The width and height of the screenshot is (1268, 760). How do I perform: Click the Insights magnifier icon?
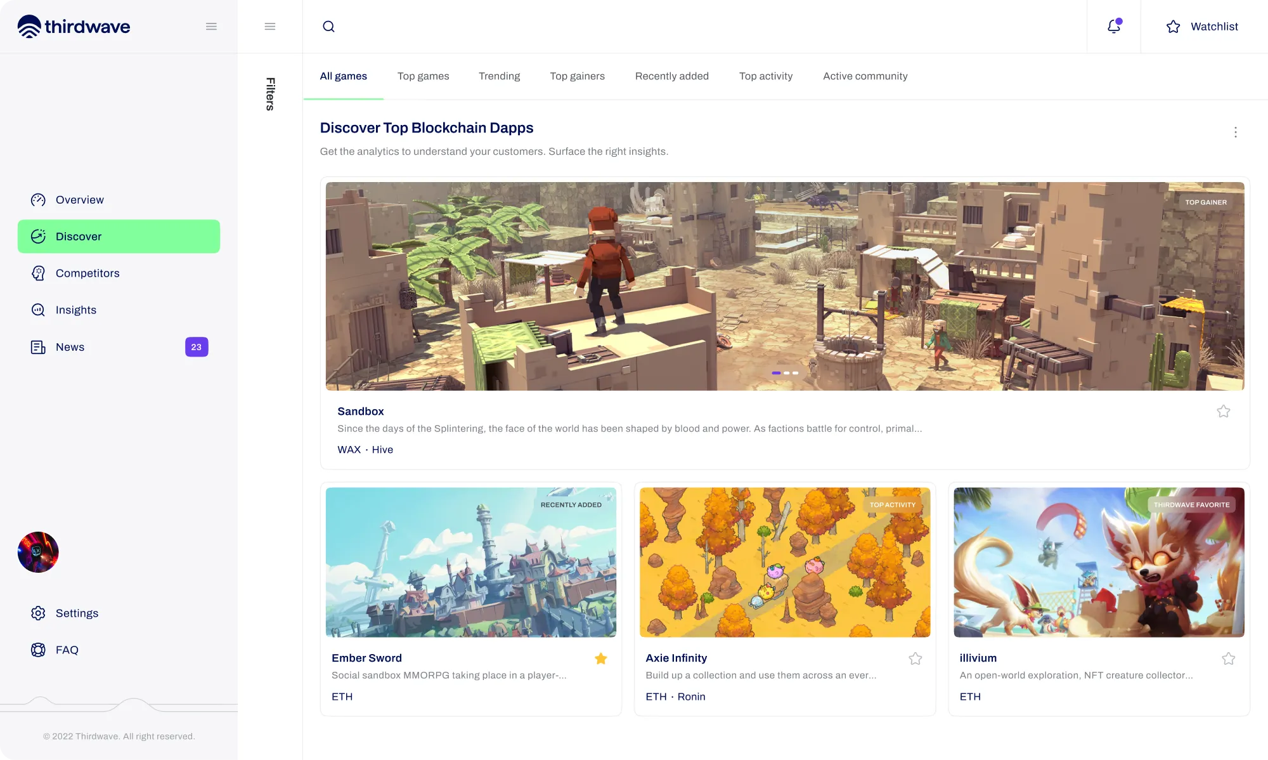[x=38, y=310]
